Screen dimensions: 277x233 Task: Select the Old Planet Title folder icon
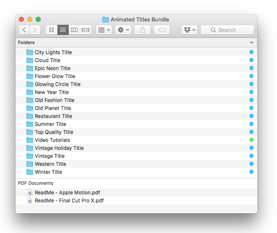(x=30, y=108)
